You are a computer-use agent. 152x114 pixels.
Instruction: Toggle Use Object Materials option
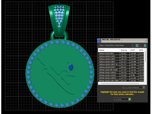coord(134,87)
